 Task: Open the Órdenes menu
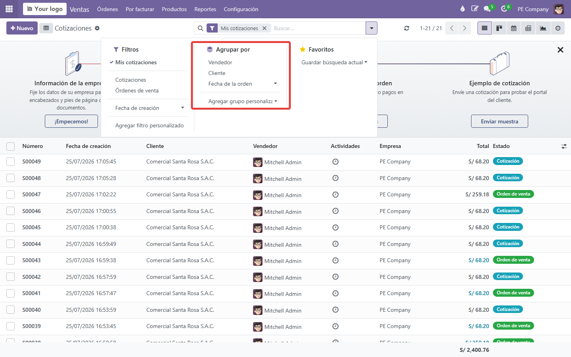tap(107, 9)
